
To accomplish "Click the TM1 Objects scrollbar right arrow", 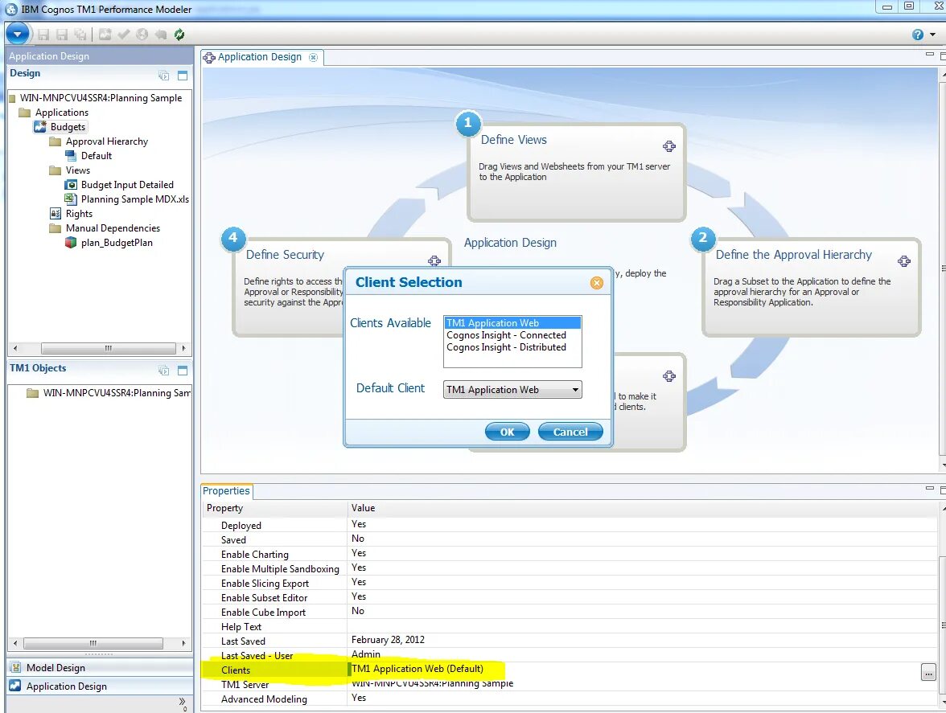I will [x=183, y=643].
